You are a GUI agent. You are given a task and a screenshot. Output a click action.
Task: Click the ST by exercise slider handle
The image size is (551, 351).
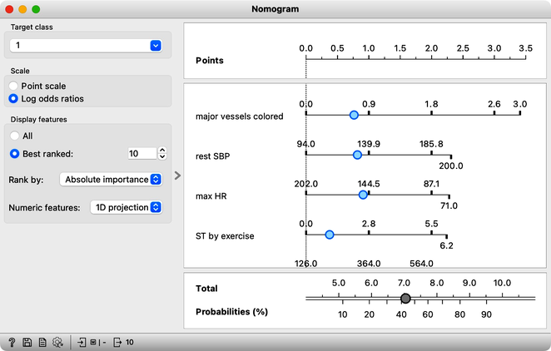point(330,235)
